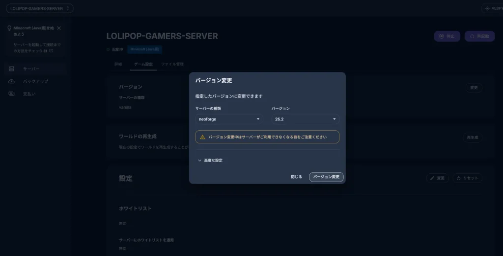The image size is (503, 256).
Task: Open the external link icon for connection guide
Action: pos(51,51)
